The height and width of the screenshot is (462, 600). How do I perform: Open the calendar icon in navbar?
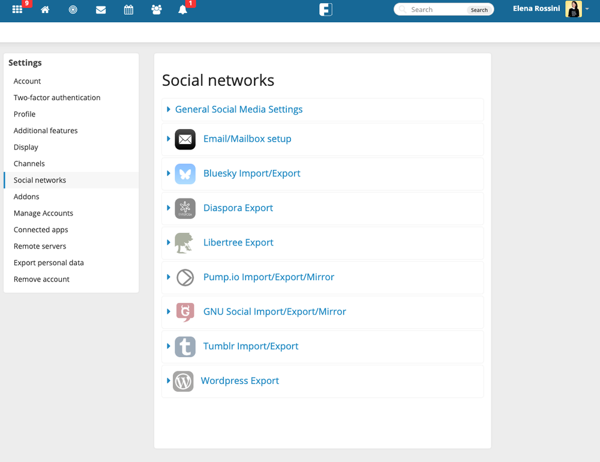tap(128, 10)
